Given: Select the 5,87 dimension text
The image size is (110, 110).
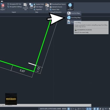Looking at the screenshot, I should click(x=22, y=71).
